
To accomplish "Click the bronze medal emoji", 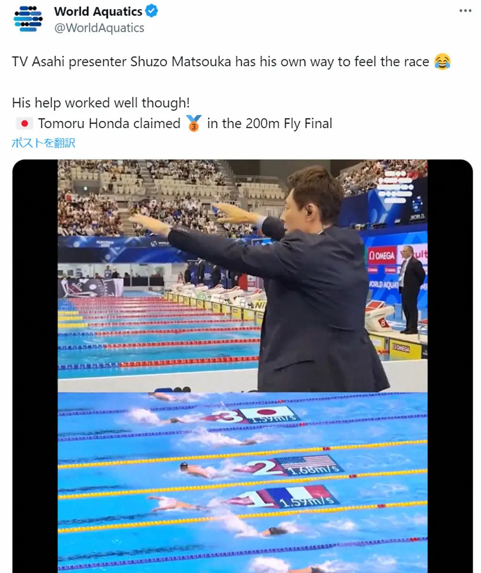I will [193, 123].
